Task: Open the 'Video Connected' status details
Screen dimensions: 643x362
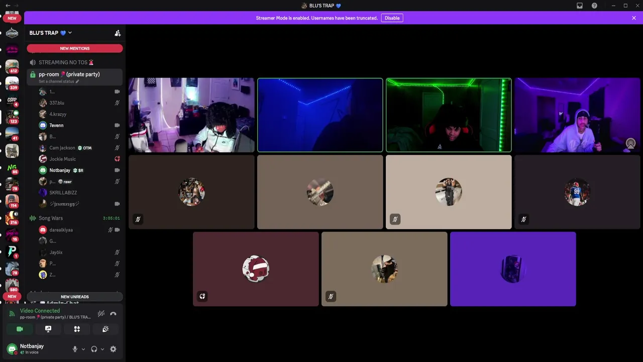Action: [40, 311]
